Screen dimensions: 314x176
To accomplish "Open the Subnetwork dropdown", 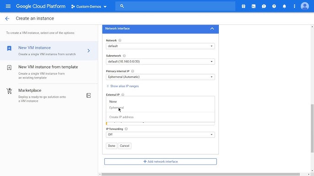I will coord(160,62).
